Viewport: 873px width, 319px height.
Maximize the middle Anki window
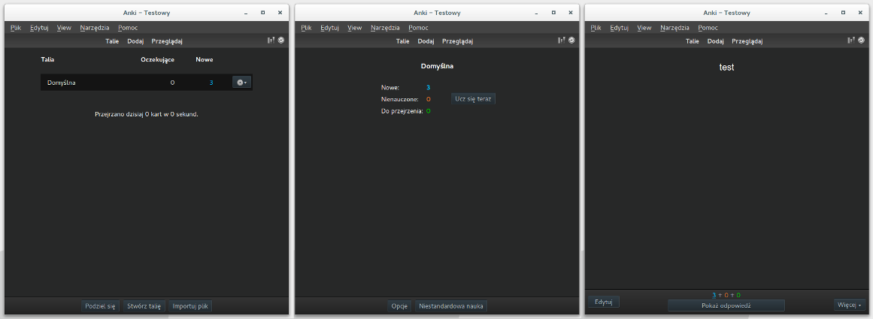coord(553,12)
